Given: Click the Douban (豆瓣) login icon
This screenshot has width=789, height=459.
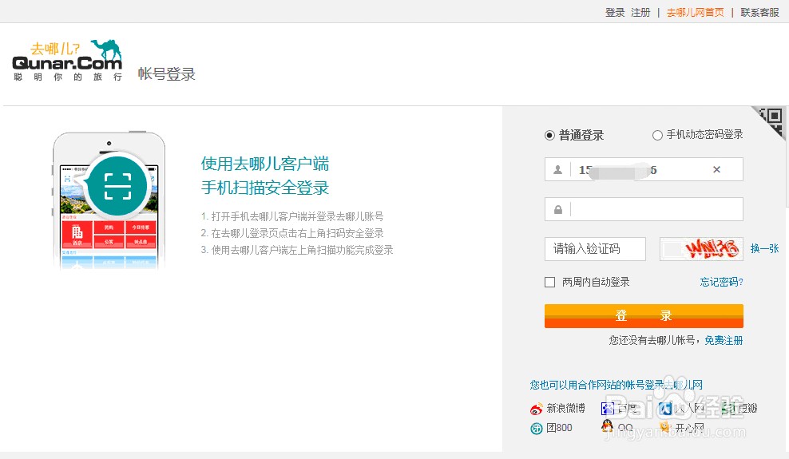Looking at the screenshot, I should click(x=728, y=408).
